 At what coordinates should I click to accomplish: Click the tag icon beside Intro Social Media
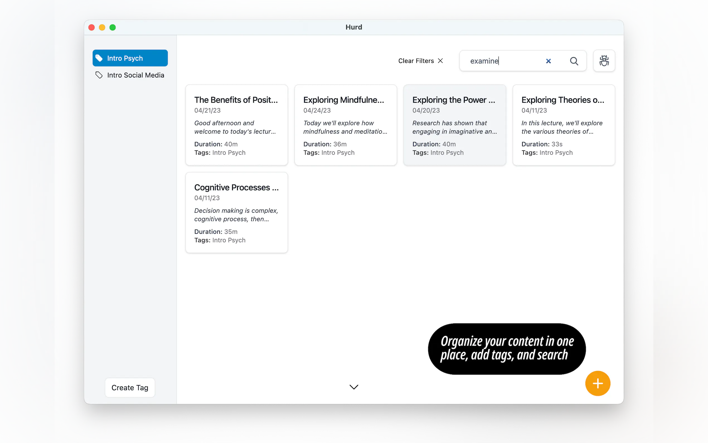pyautogui.click(x=99, y=75)
